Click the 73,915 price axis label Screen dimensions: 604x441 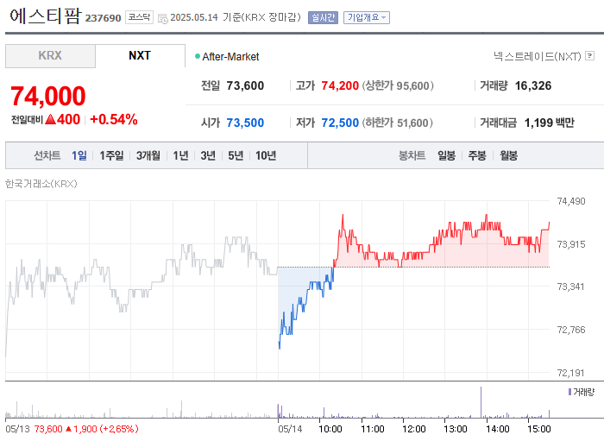pyautogui.click(x=571, y=244)
